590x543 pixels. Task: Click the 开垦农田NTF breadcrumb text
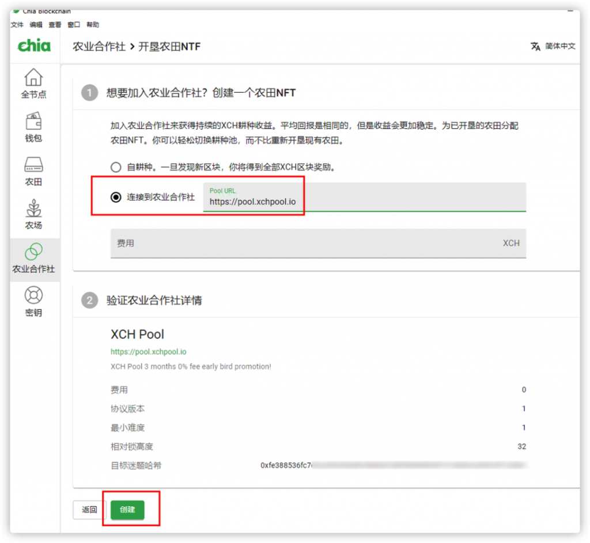click(x=169, y=47)
